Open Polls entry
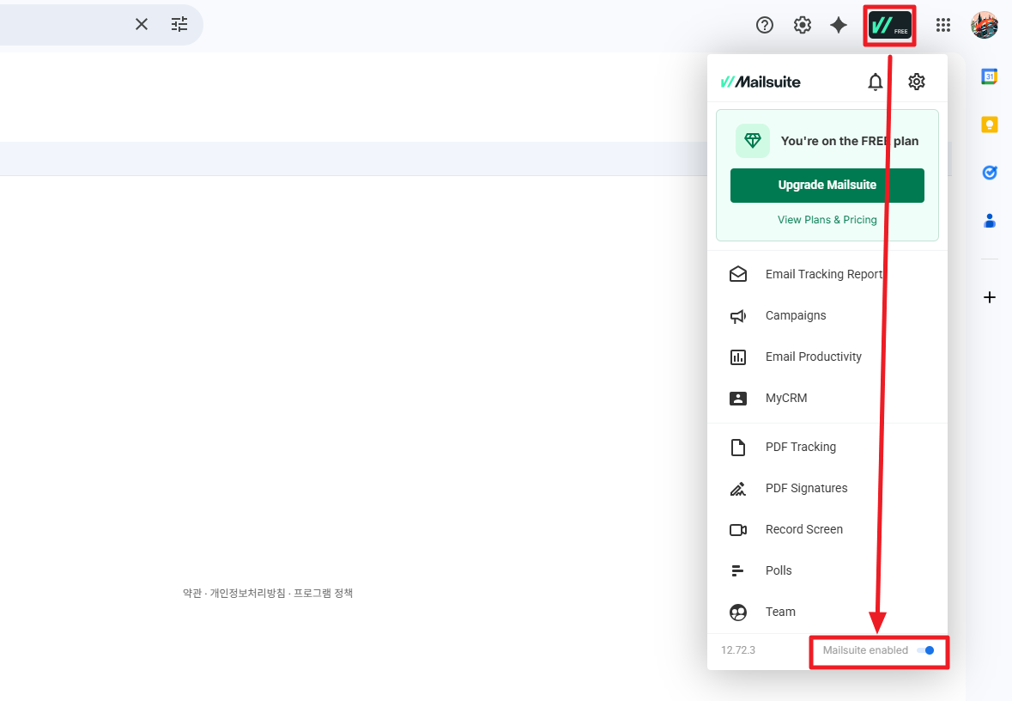Screen dimensions: 1012x701 827,570
